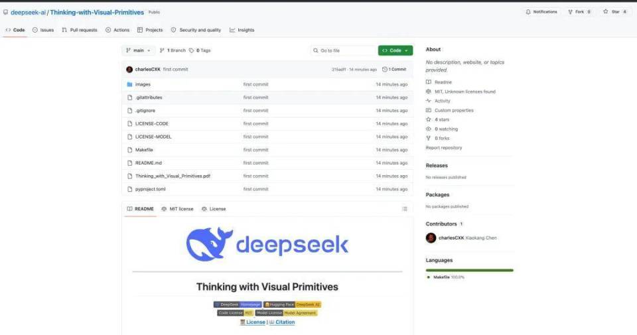Screen dimensions: 637x335
Task: Click the Notifications button
Action: pyautogui.click(x=541, y=12)
